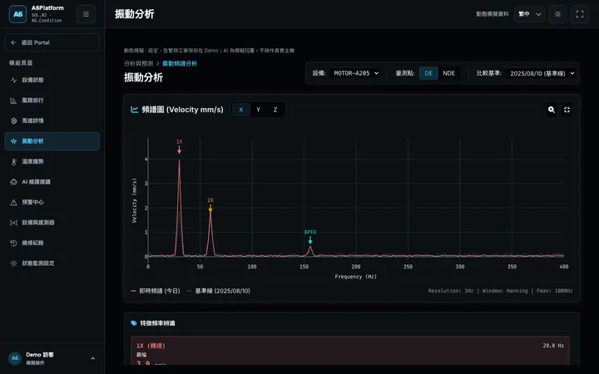Open the AI 維護建議 page via its robot icon

point(14,182)
